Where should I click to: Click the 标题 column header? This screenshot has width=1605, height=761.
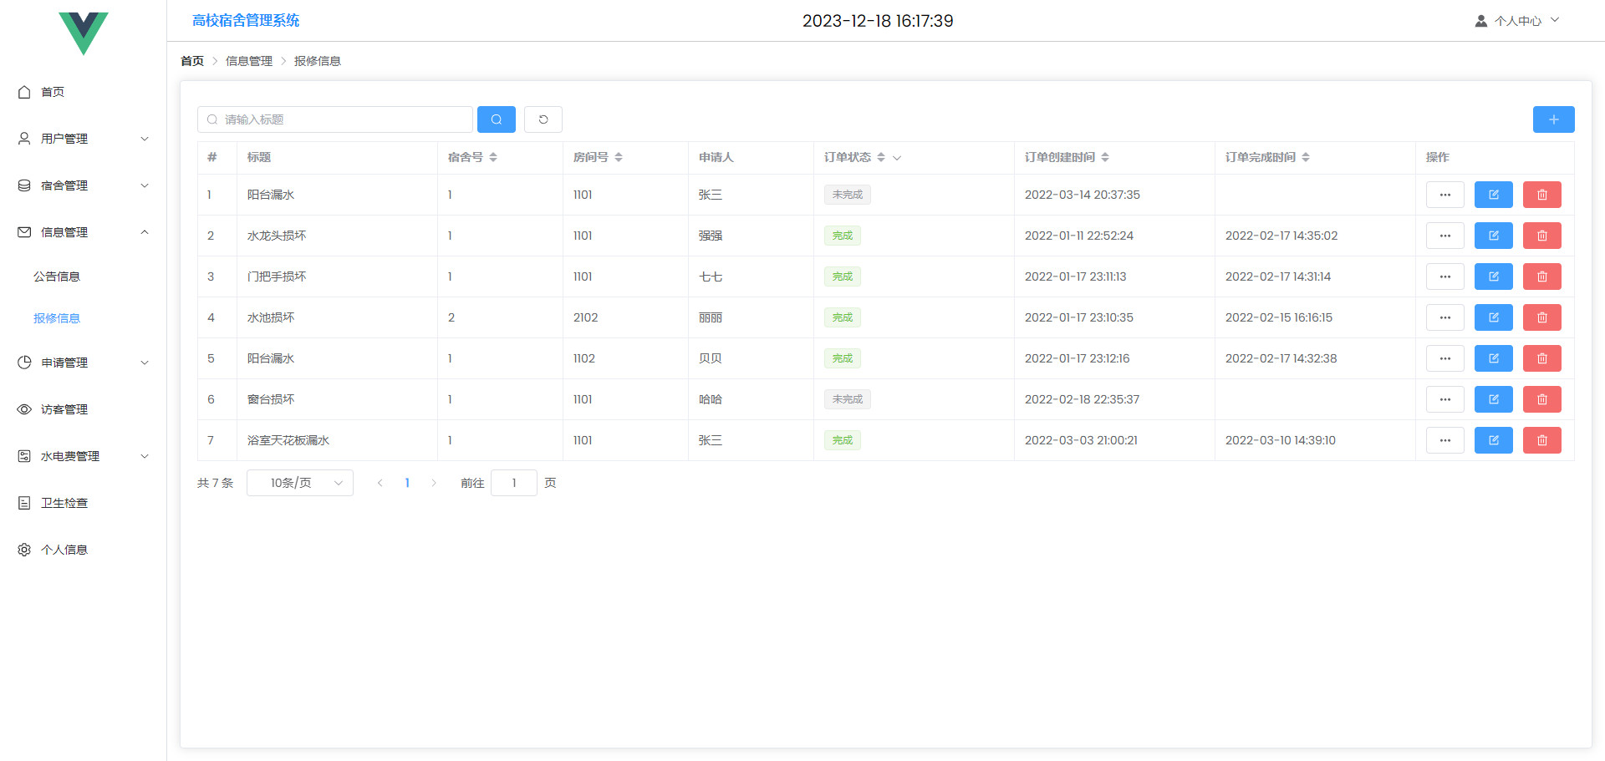[x=259, y=157]
